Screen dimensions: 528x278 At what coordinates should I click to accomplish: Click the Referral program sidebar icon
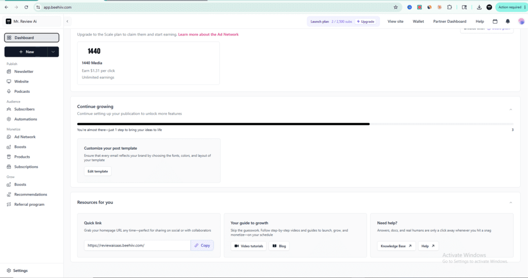click(9, 205)
